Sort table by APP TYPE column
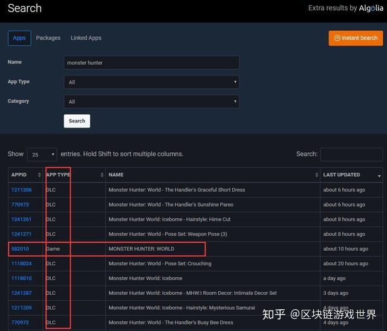387x331 pixels. point(74,175)
